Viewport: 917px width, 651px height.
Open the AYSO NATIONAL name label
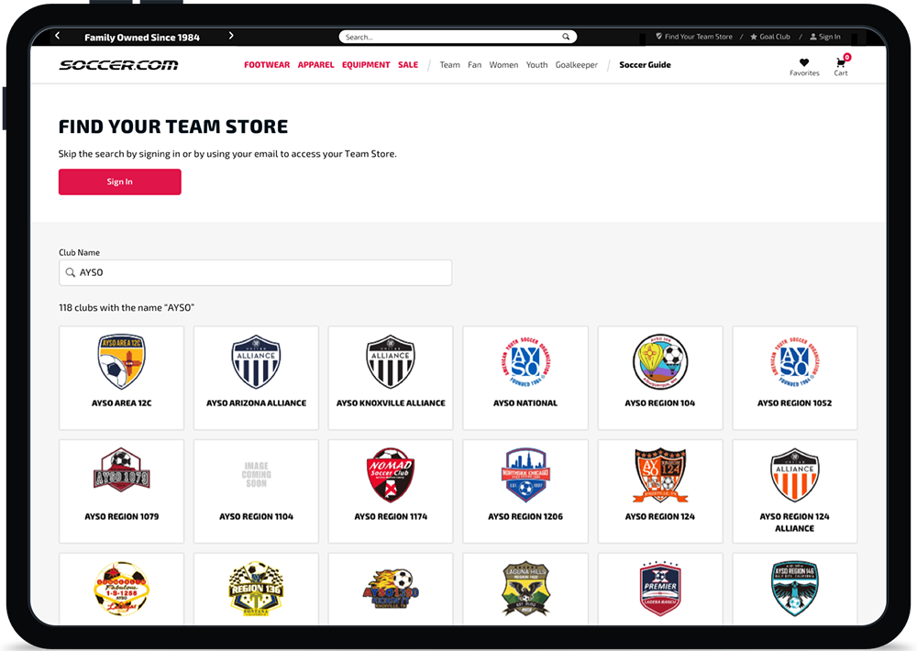[x=525, y=403]
